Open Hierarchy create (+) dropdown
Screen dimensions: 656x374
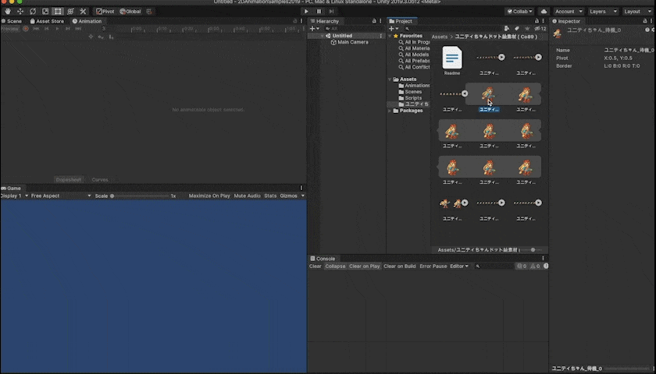[314, 29]
